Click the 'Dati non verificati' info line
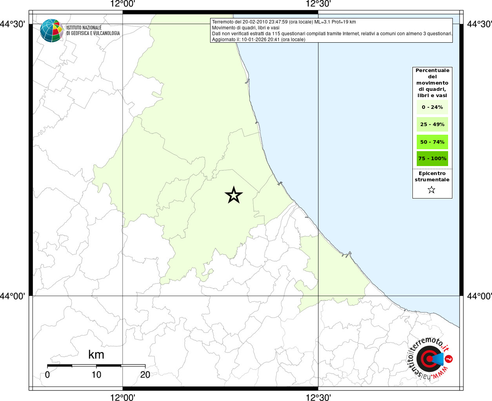The width and height of the screenshot is (492, 401). (332, 34)
